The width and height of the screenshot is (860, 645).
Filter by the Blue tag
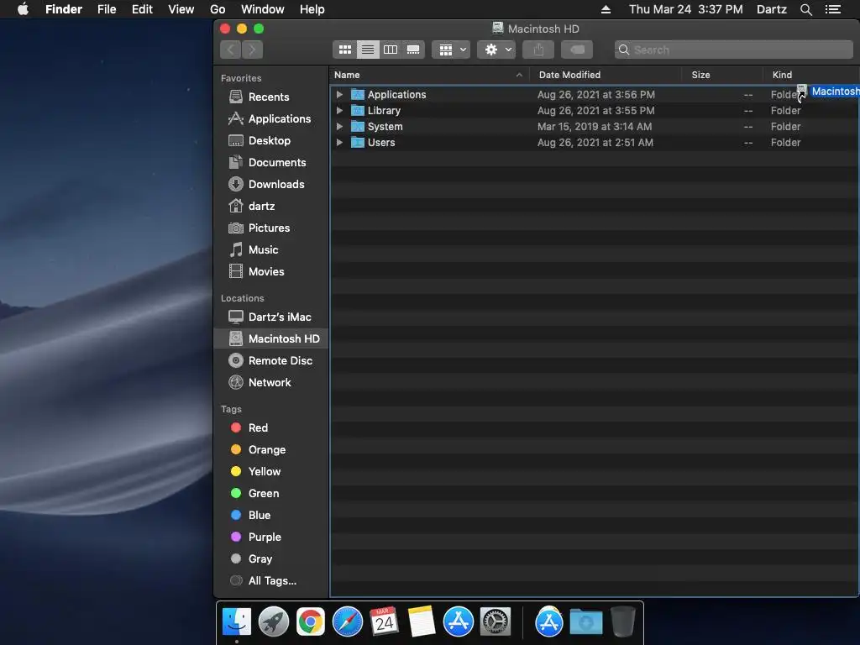[271, 515]
